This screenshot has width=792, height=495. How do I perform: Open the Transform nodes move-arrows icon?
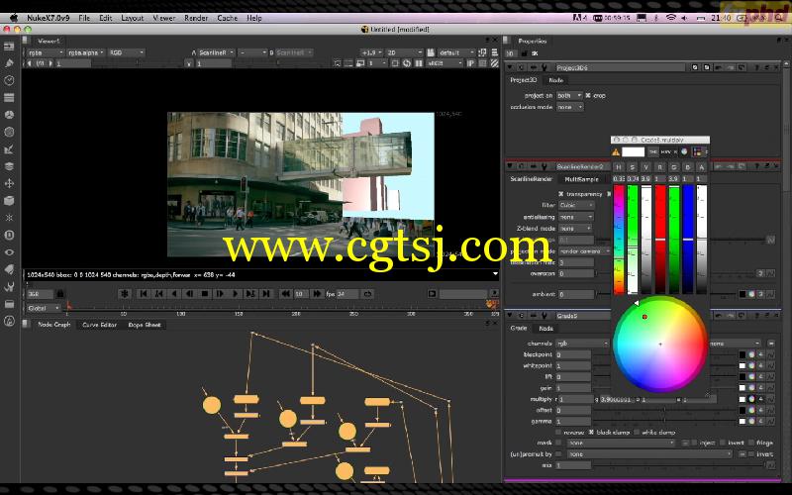[9, 183]
